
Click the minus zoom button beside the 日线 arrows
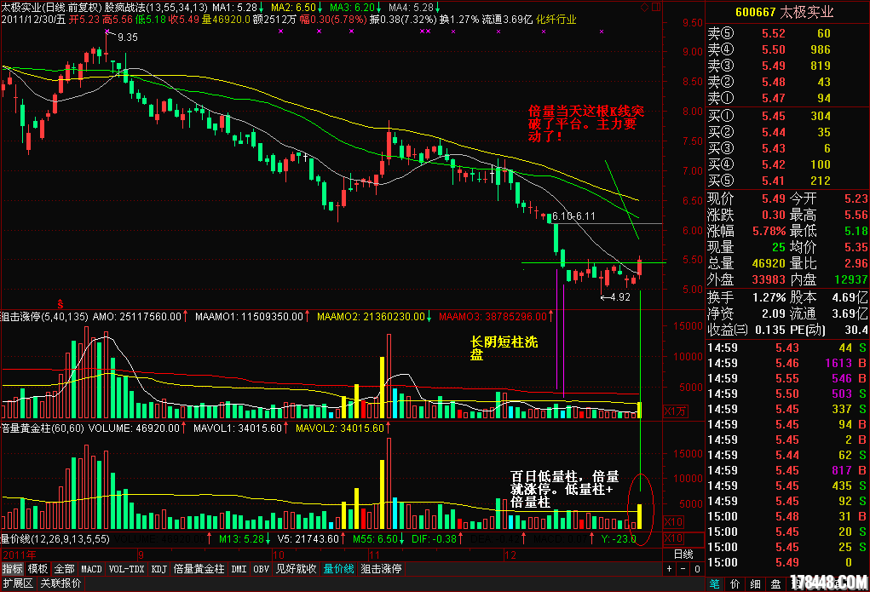[x=683, y=568]
